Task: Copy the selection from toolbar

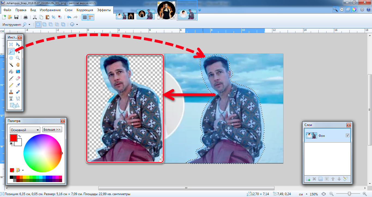Action: [x=41, y=17]
